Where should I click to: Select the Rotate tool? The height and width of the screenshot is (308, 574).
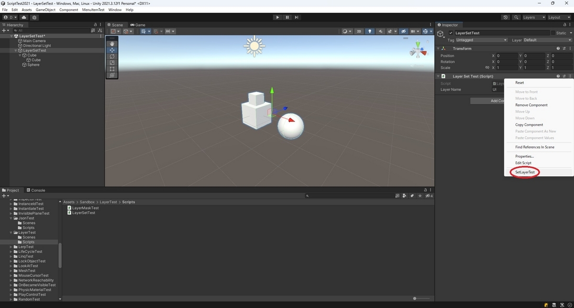pos(112,56)
